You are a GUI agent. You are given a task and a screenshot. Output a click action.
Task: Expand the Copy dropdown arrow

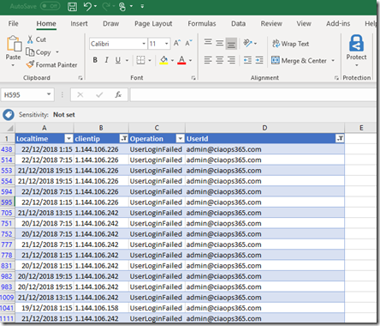click(57, 52)
